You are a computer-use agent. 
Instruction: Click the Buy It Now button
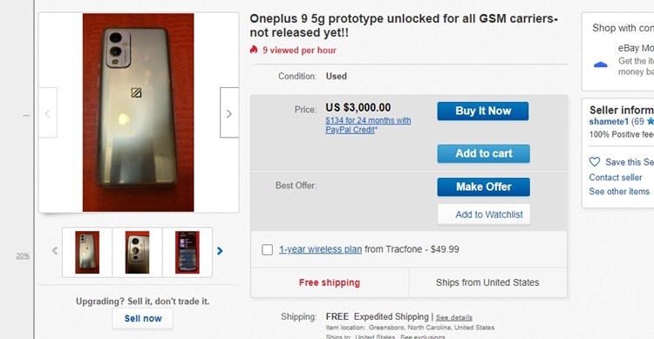[x=483, y=111]
